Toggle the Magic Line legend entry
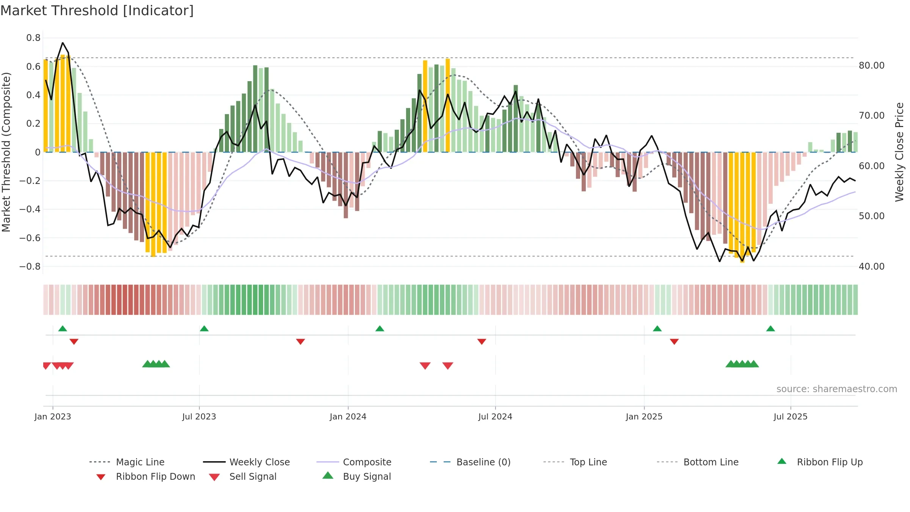The image size is (910, 512). [x=127, y=462]
